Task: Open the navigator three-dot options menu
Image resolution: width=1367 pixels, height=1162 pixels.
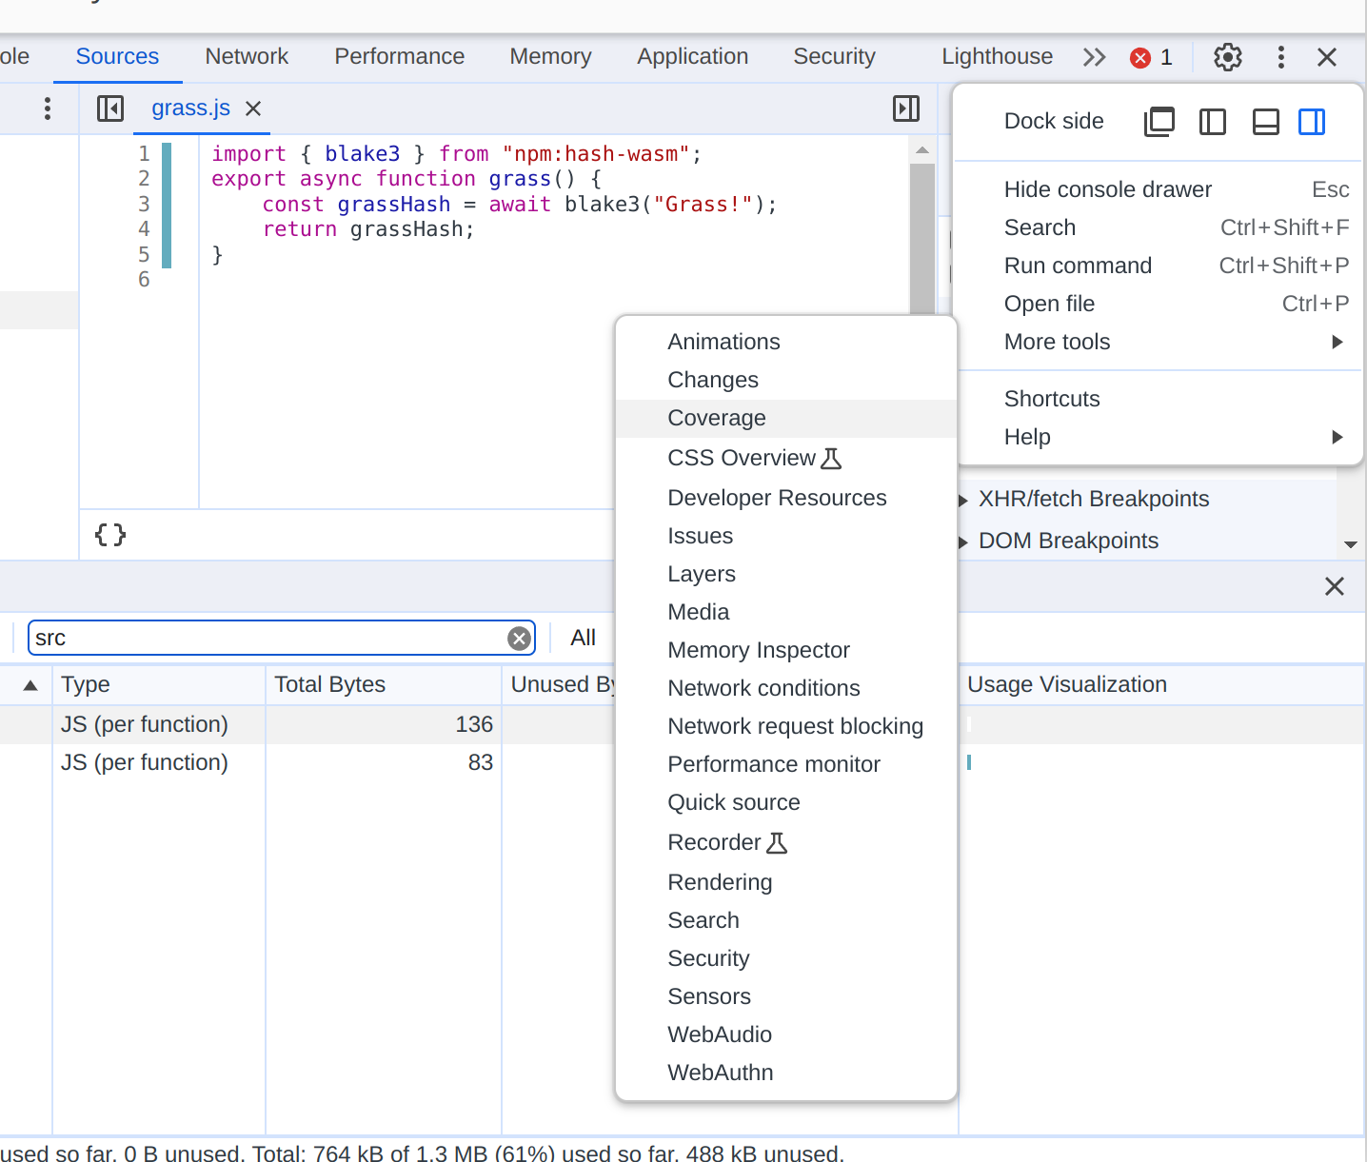Action: point(48,108)
